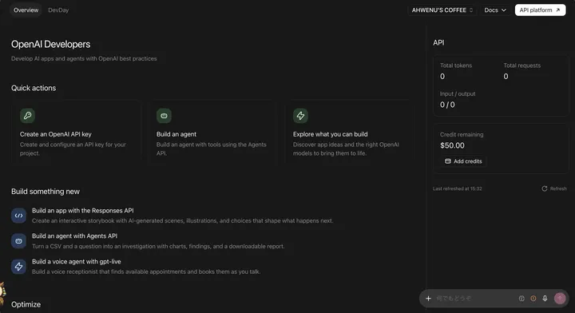The height and width of the screenshot is (313, 575).
Task: Click the microphone icon in the chat bar
Action: tap(545, 299)
